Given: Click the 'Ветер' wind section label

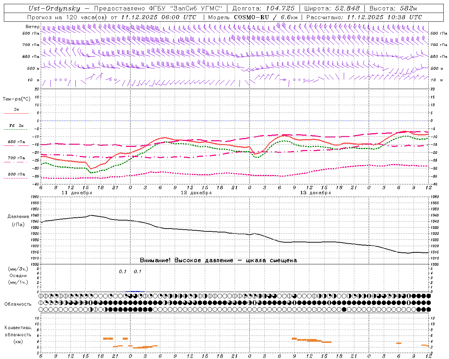Looking at the screenshot, I should click(33, 27).
